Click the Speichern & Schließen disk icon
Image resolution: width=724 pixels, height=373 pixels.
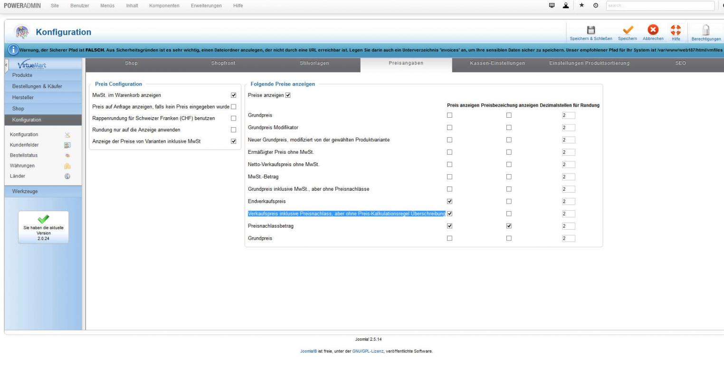click(x=591, y=30)
